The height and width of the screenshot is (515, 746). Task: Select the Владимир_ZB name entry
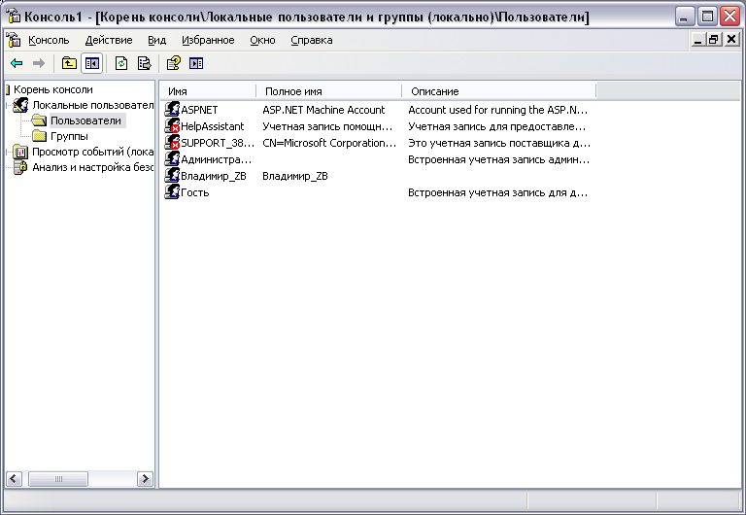click(214, 176)
